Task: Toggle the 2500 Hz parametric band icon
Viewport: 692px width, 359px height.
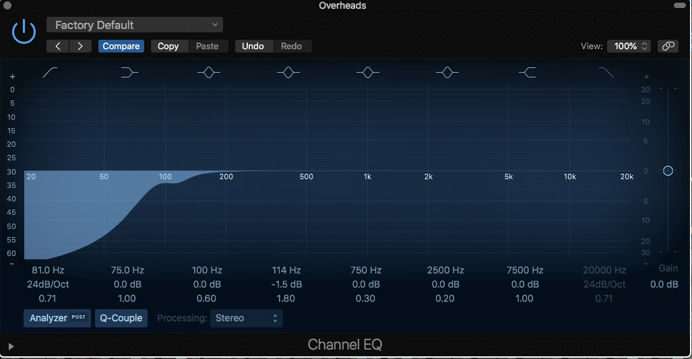Action: [447, 72]
